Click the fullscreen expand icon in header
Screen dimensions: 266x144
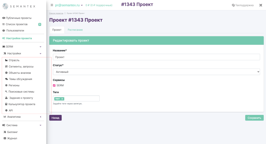261,5
